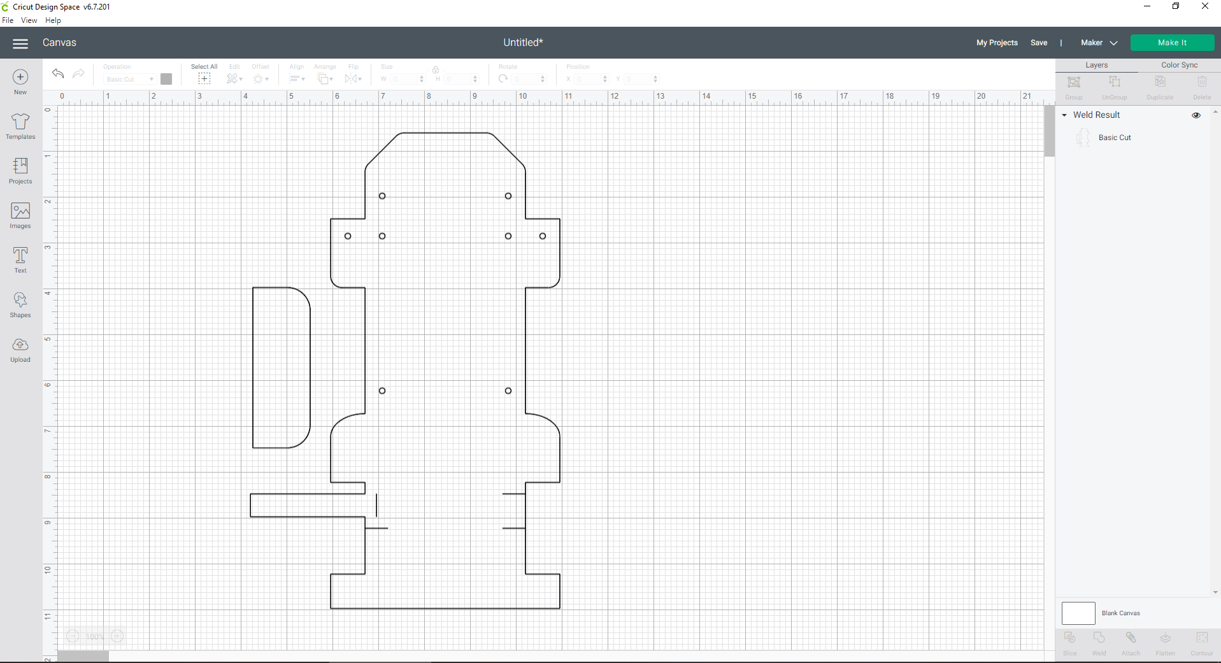Screen dimensions: 1221x663
Task: Select the Text tool
Action: pos(20,260)
